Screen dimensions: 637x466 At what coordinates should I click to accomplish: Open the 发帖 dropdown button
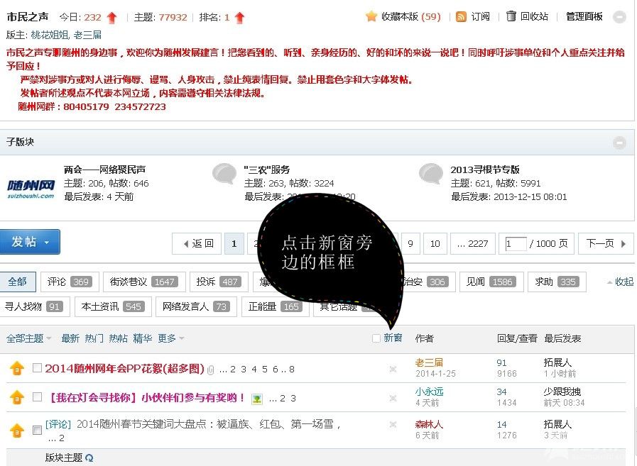(30, 242)
